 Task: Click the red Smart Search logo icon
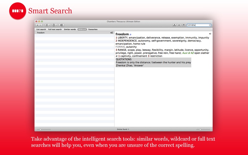coord(18,11)
